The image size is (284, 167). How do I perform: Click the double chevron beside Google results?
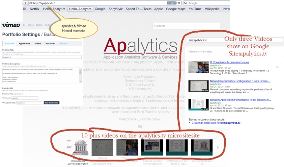point(277,67)
